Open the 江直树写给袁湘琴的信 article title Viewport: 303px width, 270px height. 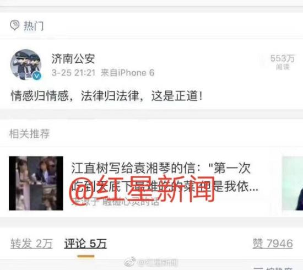[165, 177]
